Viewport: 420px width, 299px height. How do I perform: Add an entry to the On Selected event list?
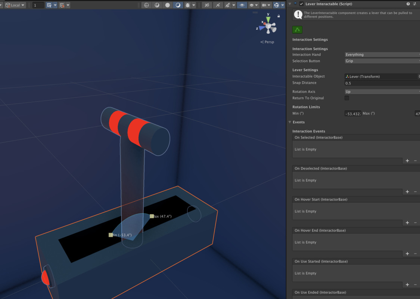pos(407,161)
